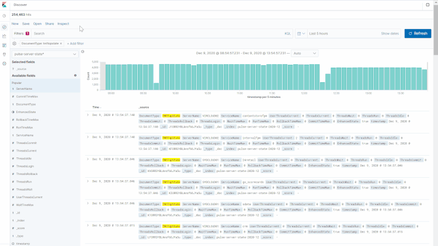This screenshot has width=438, height=246.
Task: Click the Refresh button
Action: point(418,34)
